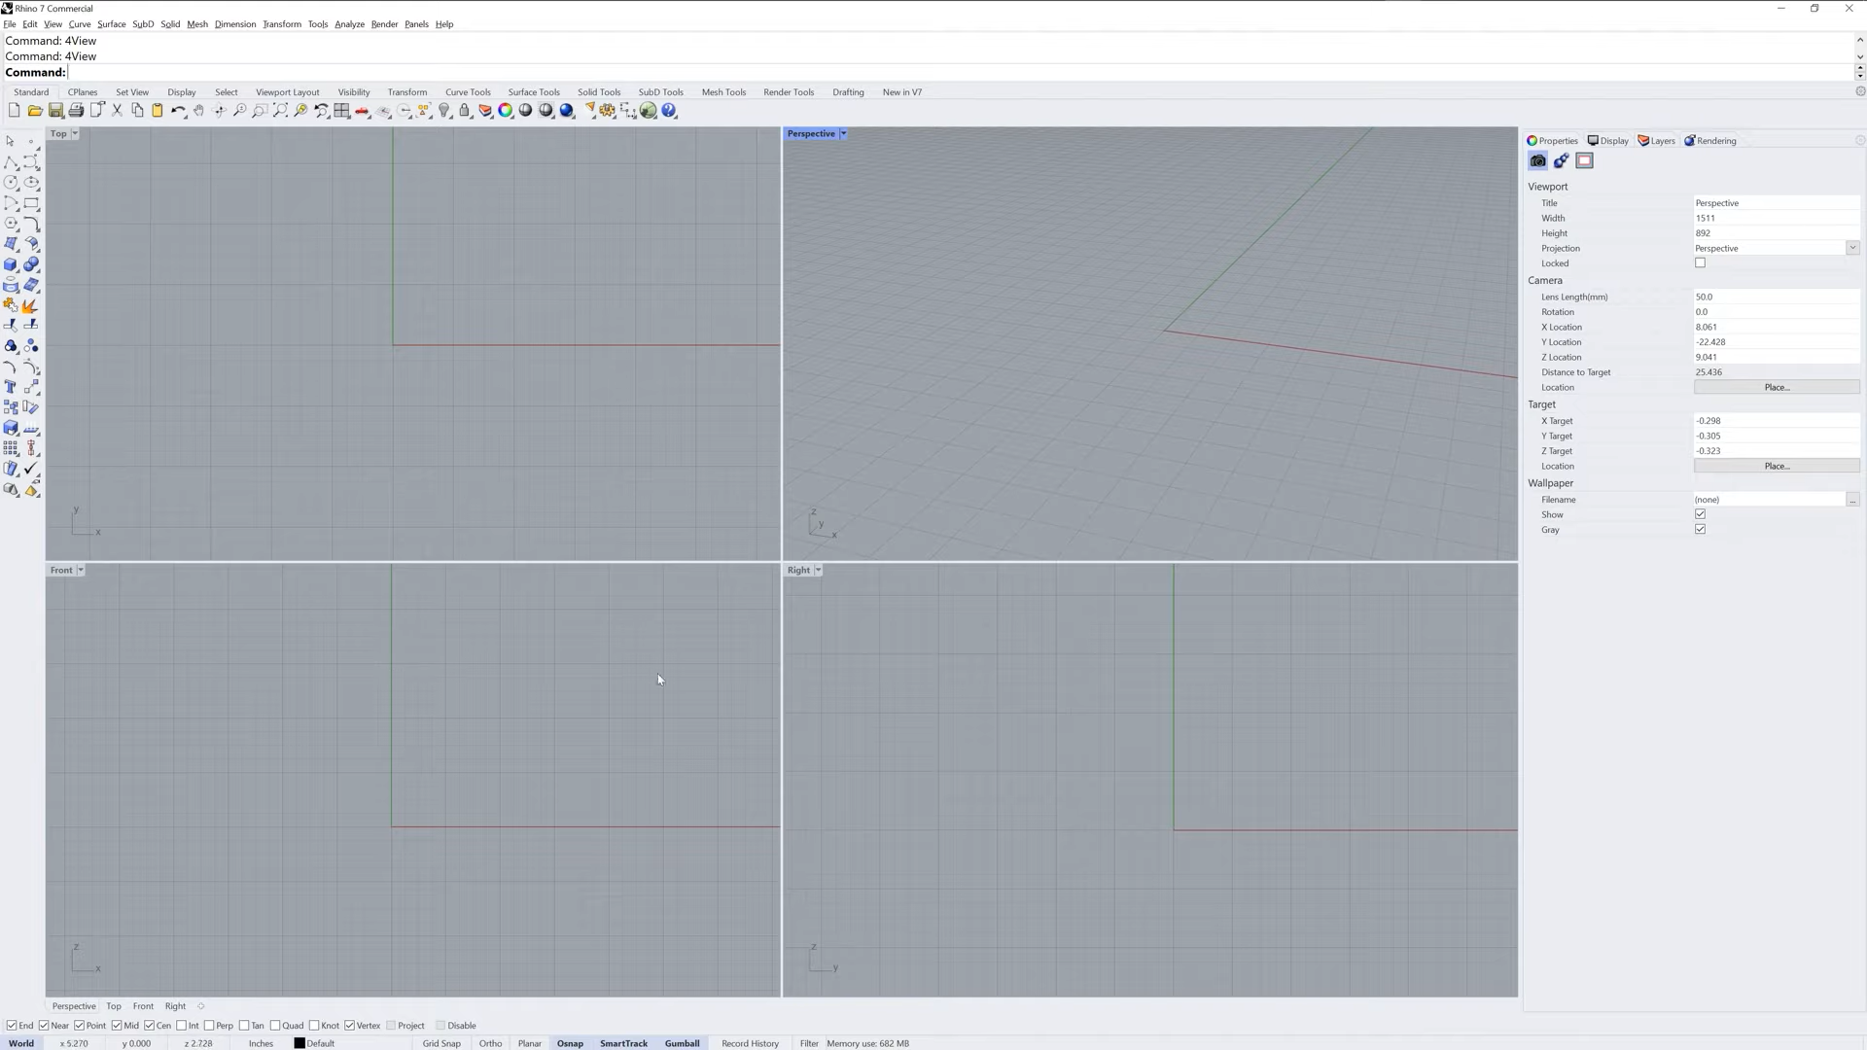Open the Perspective viewport title menu
Image resolution: width=1867 pixels, height=1050 pixels.
tap(842, 133)
